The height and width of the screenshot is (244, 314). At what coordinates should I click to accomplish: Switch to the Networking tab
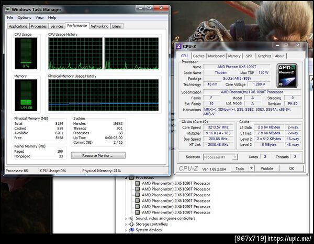pos(99,26)
